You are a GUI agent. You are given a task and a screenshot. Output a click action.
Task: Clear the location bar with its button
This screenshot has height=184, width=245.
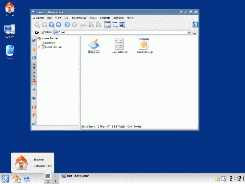[37, 32]
